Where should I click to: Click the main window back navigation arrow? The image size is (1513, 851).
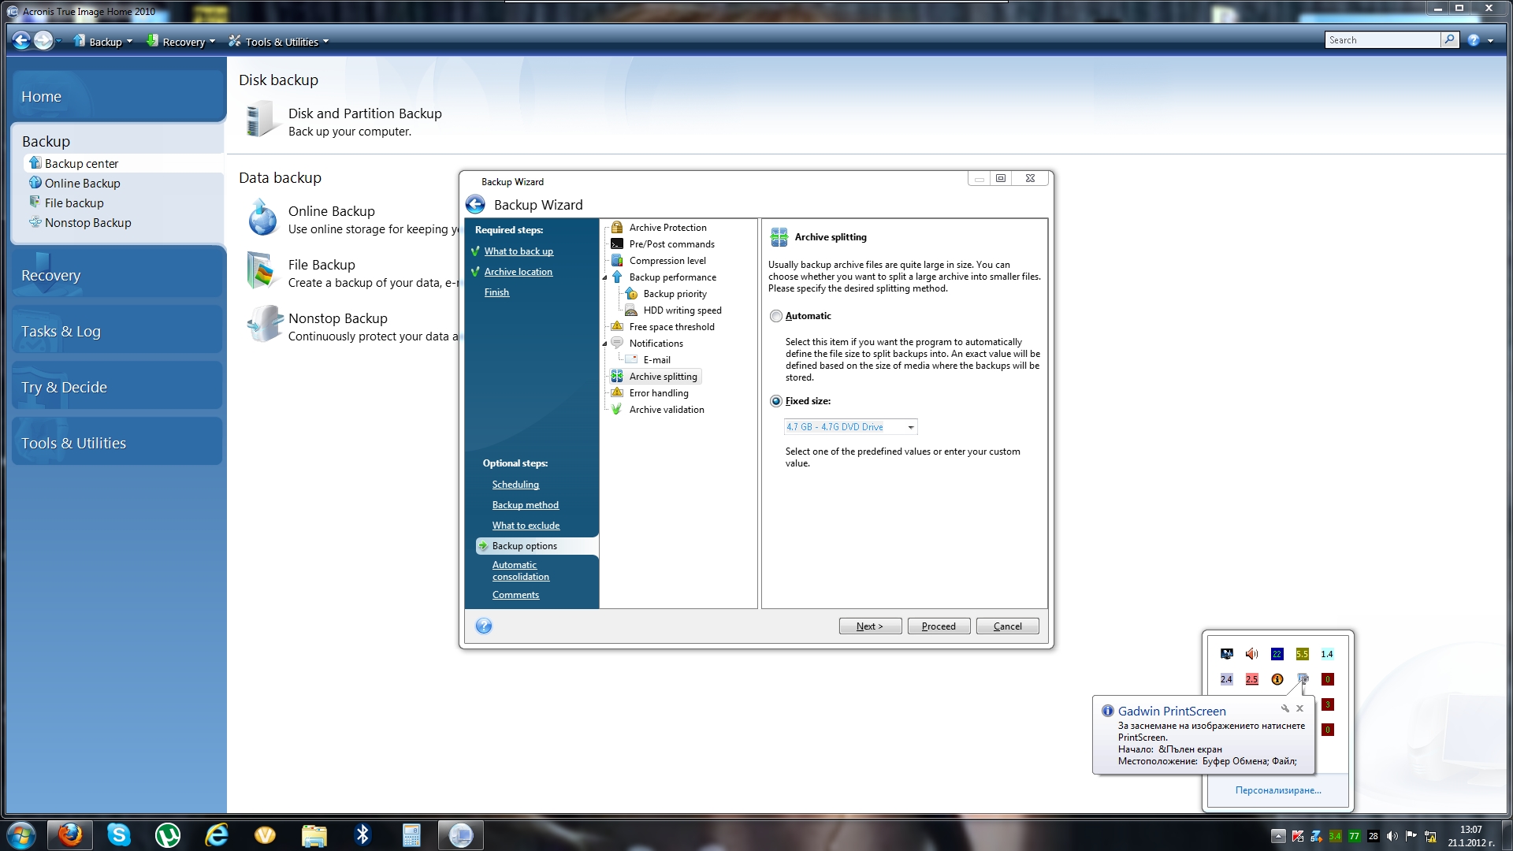21,41
